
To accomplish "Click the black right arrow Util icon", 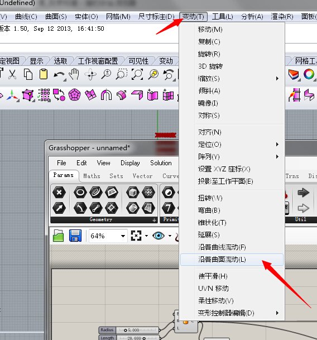I will pos(303,193).
